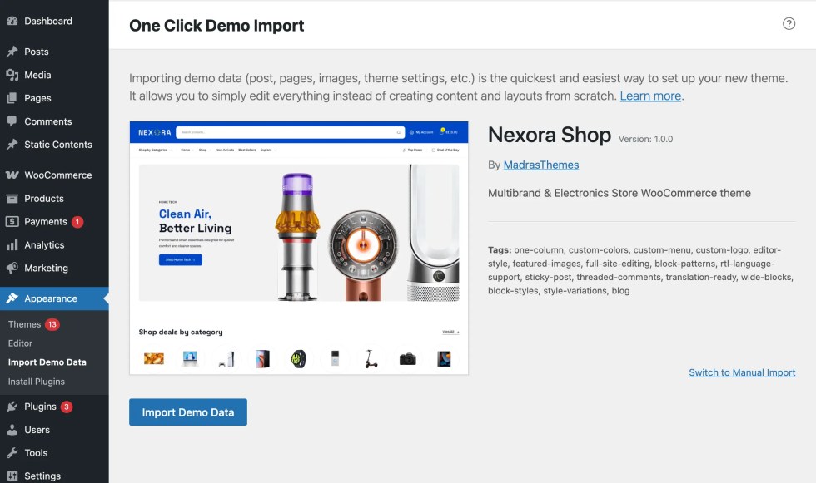Click the Media library icon

[x=12, y=75]
